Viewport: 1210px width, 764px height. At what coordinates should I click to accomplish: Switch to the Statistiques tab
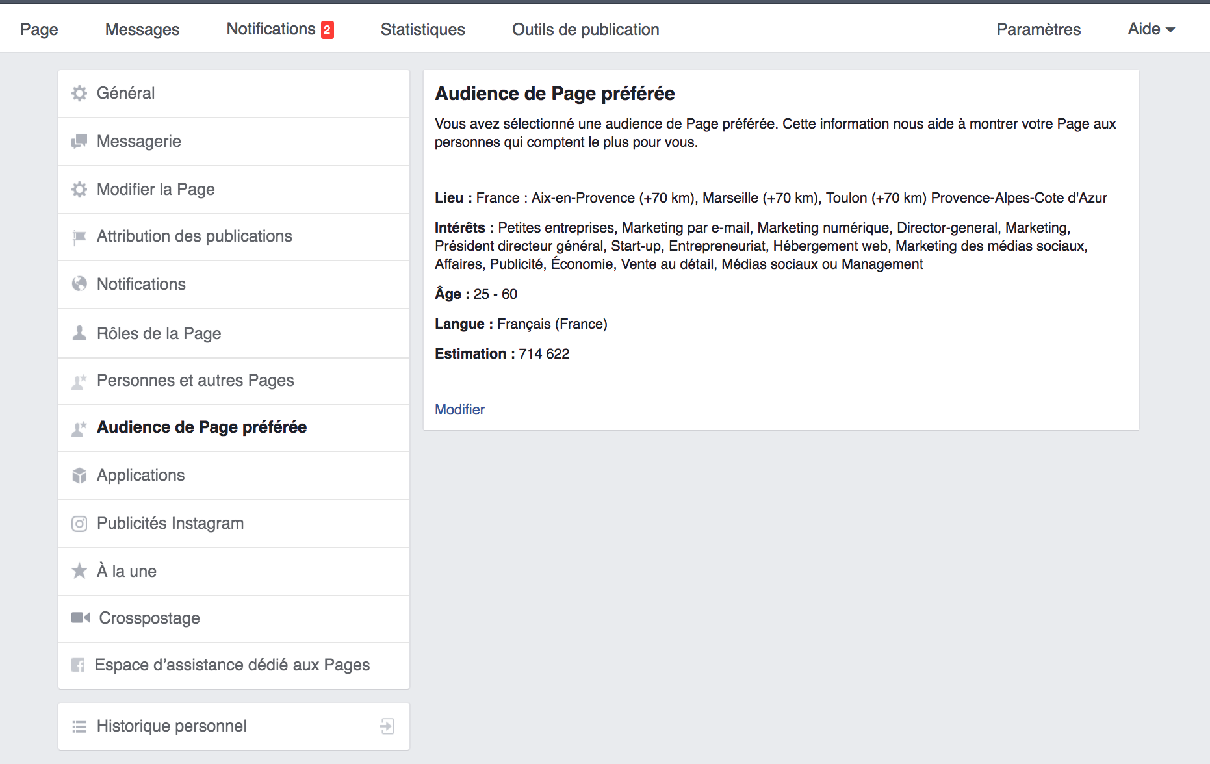(423, 29)
